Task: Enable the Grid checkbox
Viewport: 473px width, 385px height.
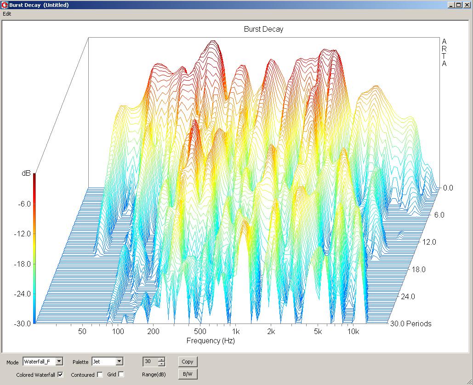Action: coord(121,374)
